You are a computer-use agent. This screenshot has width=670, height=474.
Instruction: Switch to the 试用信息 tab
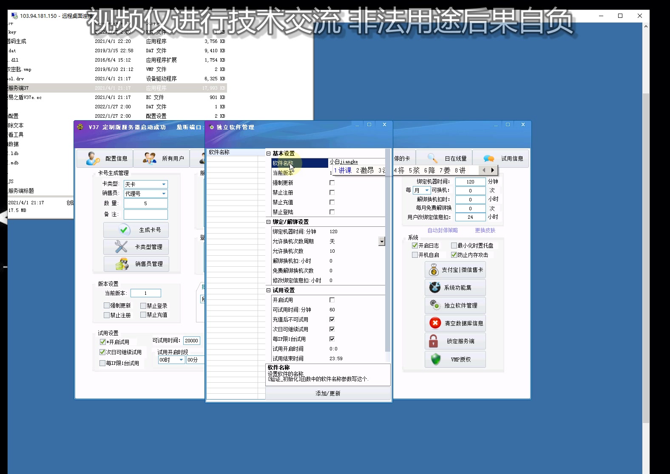500,158
